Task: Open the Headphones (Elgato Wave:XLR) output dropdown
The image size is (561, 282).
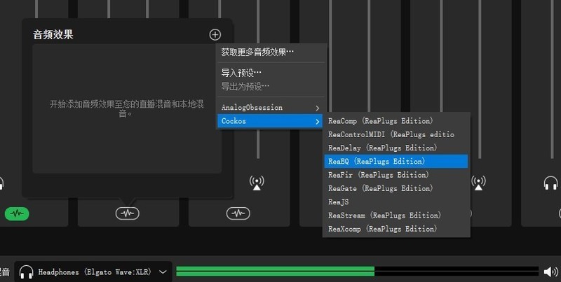Action: pos(93,272)
